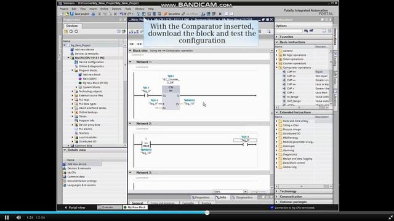Image resolution: width=394 pixels, height=221 pixels.
Task: Select Add new device in project tree
Action: [84, 50]
